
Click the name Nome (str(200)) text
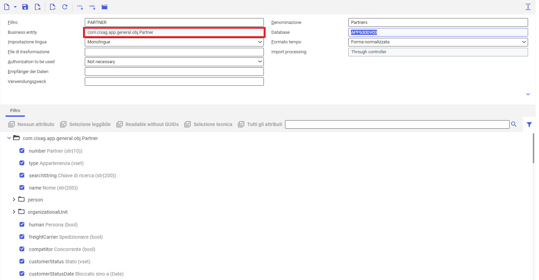click(x=53, y=188)
